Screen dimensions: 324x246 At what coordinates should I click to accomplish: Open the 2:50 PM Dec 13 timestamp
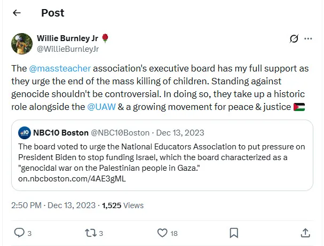coord(52,205)
